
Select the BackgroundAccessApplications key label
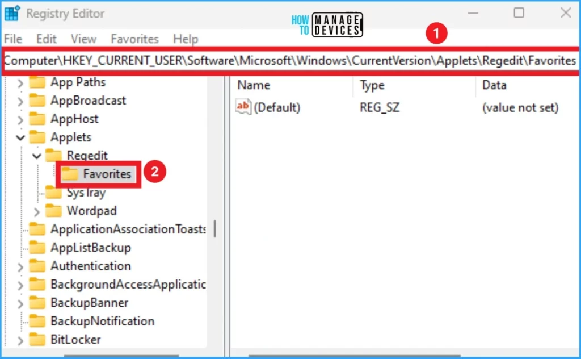128,284
